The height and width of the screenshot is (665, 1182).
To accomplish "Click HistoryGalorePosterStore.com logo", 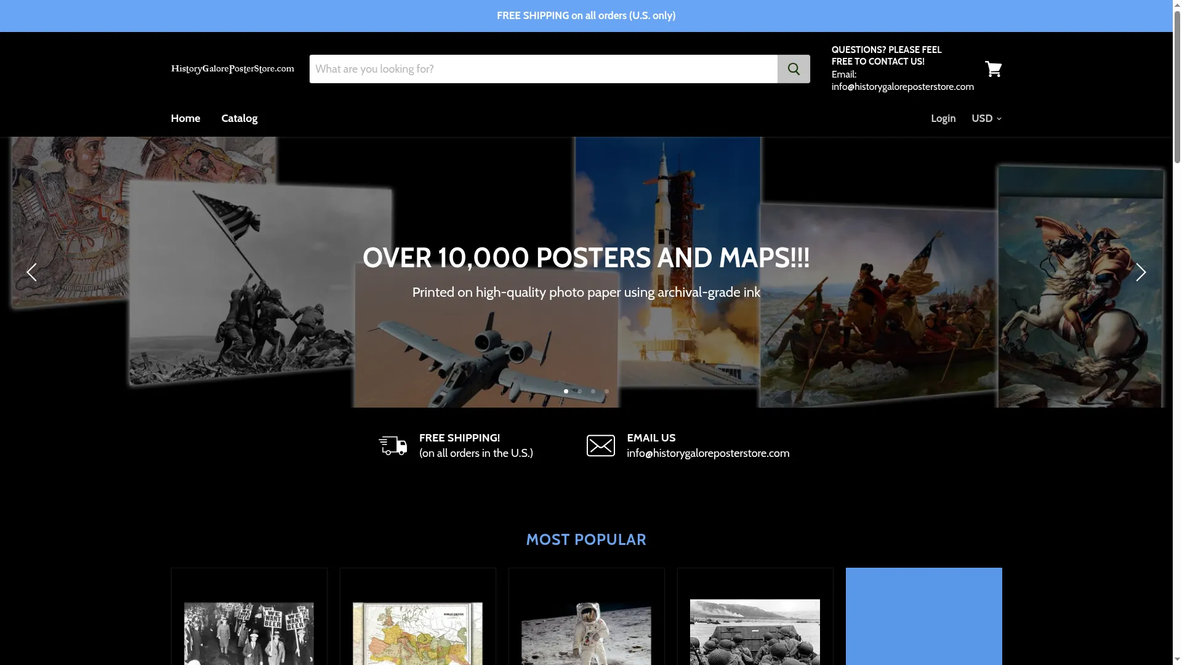I will [x=233, y=68].
